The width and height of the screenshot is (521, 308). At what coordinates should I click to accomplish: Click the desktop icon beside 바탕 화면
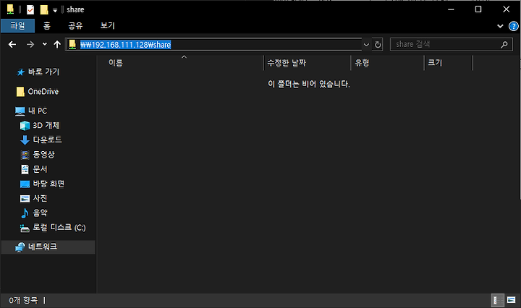point(25,184)
